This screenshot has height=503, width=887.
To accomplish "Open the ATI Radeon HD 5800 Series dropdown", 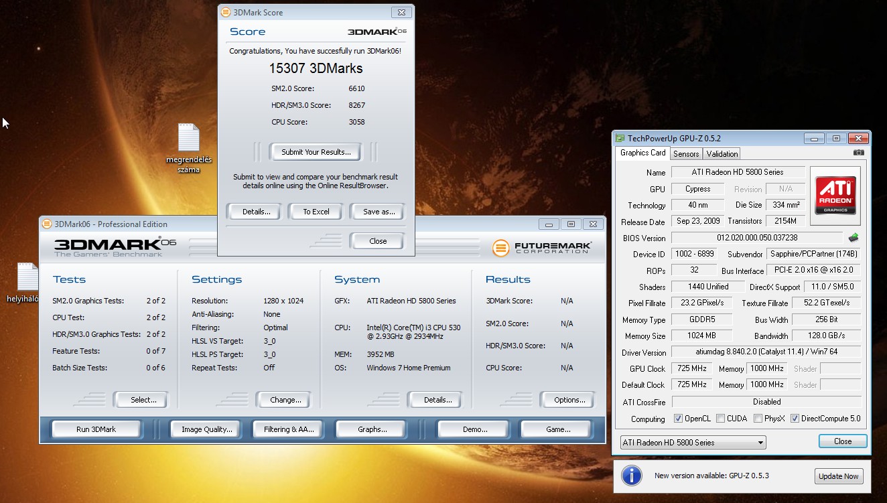I will pyautogui.click(x=693, y=443).
